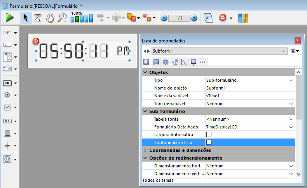Select the arrow selection tool
The width and height of the screenshot is (307, 188).
26,18
